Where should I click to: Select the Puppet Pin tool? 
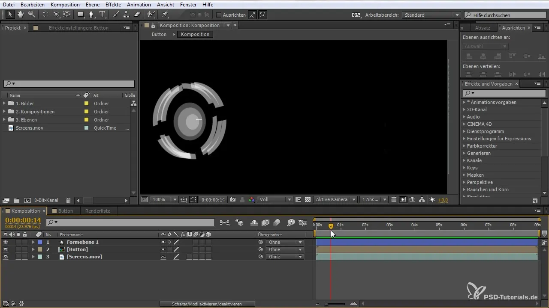165,15
